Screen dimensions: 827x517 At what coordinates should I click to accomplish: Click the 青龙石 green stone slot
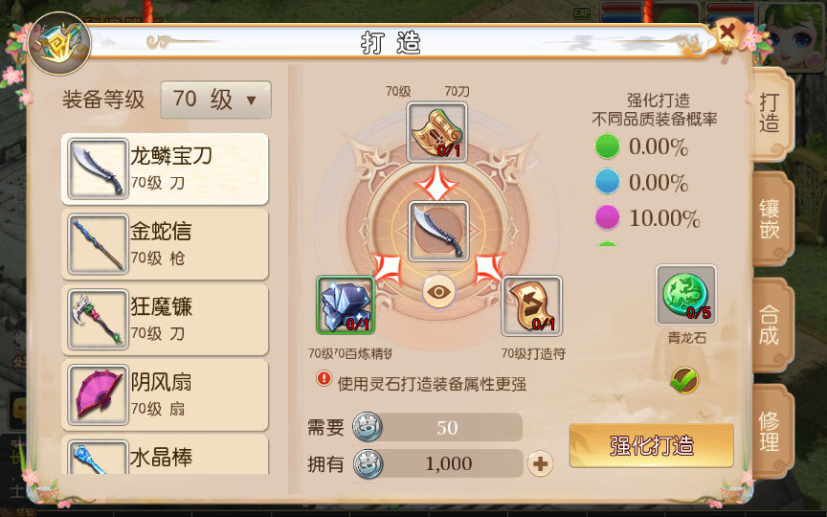coord(685,295)
